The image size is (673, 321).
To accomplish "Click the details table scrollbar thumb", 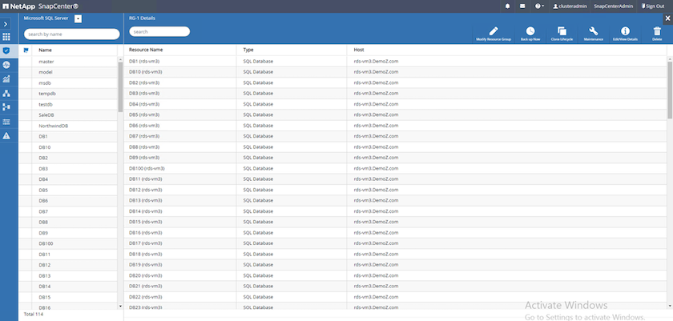I will [x=670, y=90].
